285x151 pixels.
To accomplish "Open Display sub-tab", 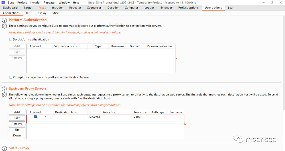I will tap(41, 13).
